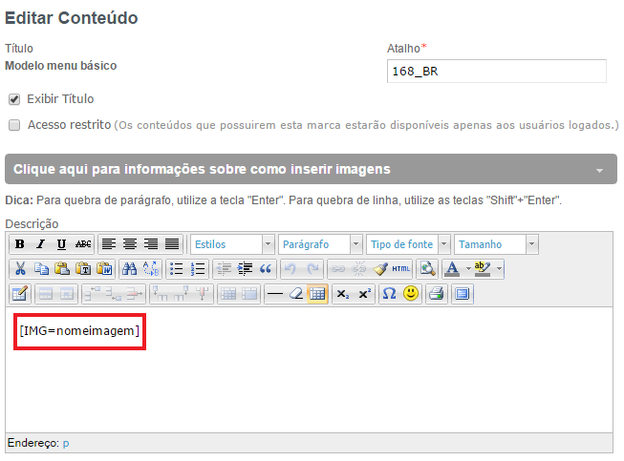This screenshot has height=461, width=624.
Task: Decrease indent outdent icon
Action: click(224, 269)
